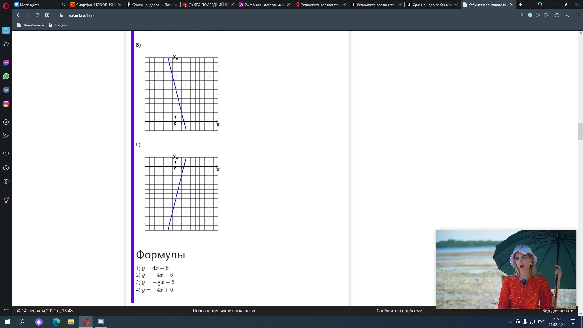
Task: Open File Explorer from the taskbar
Action: coord(71,322)
